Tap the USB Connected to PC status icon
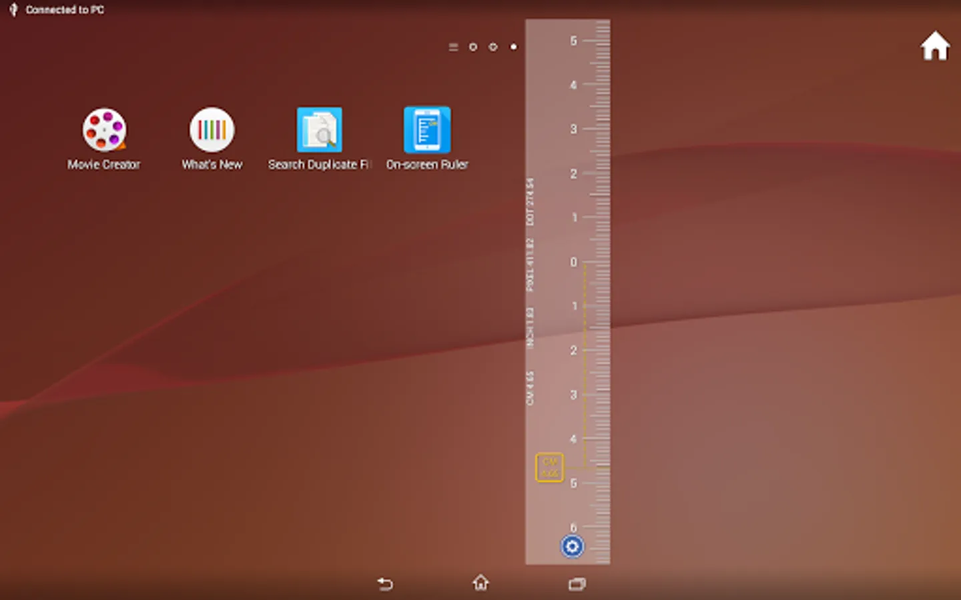961x600 pixels. (13, 9)
